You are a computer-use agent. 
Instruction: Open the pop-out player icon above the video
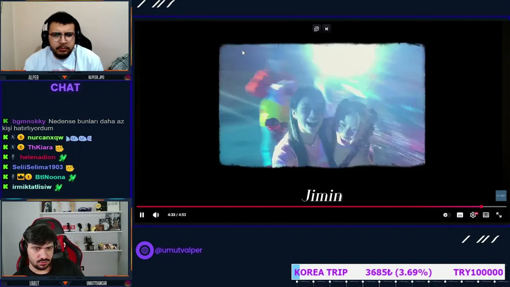pos(316,29)
